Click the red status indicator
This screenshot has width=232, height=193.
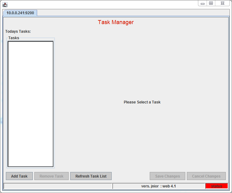217,186
